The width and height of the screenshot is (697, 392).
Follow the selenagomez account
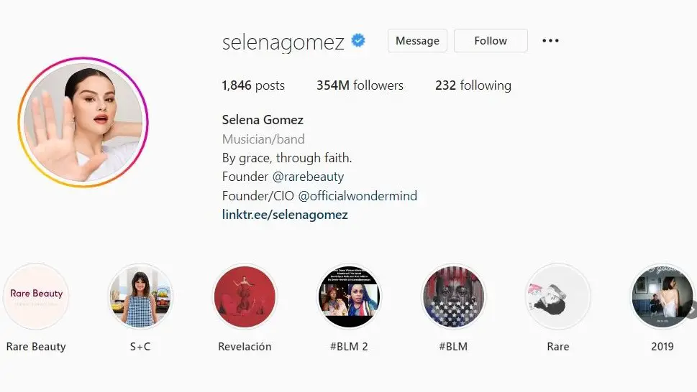tap(491, 41)
